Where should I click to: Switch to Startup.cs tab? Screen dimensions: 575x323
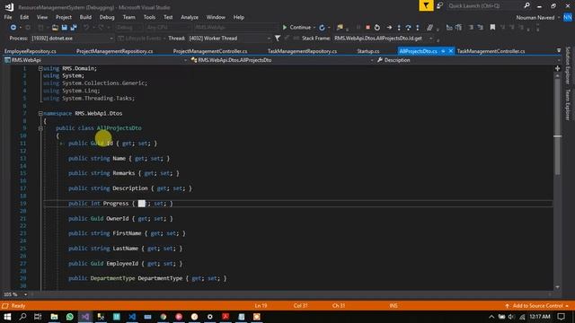point(368,51)
